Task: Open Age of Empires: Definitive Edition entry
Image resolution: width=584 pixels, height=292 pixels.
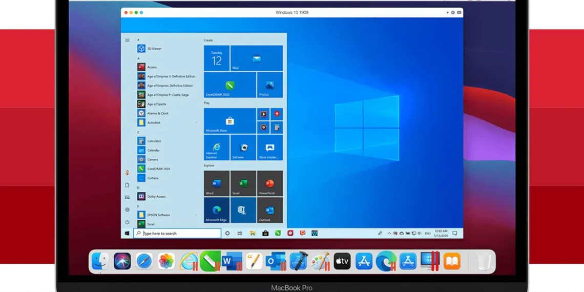Action: click(x=165, y=86)
